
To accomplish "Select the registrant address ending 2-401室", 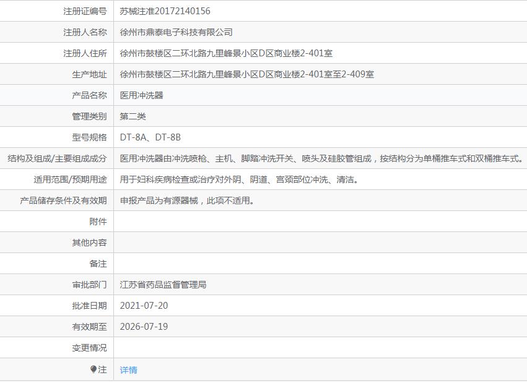I will 226,53.
